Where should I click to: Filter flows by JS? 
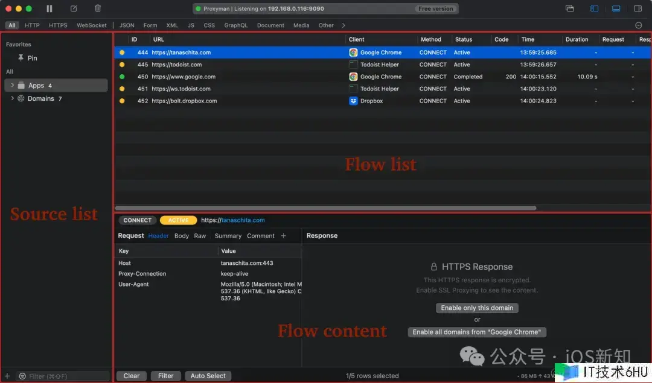pyautogui.click(x=191, y=25)
